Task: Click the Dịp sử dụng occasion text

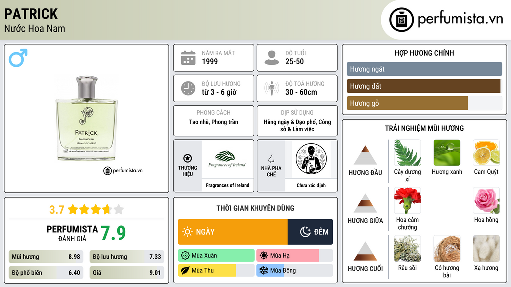Action: tap(297, 125)
